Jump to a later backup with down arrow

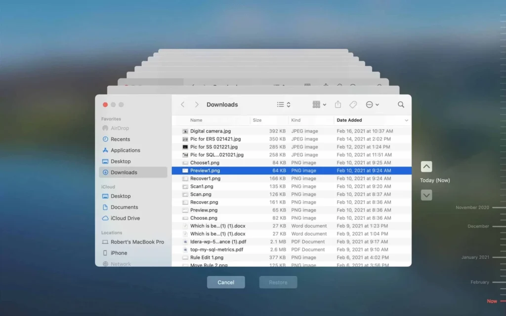click(426, 195)
